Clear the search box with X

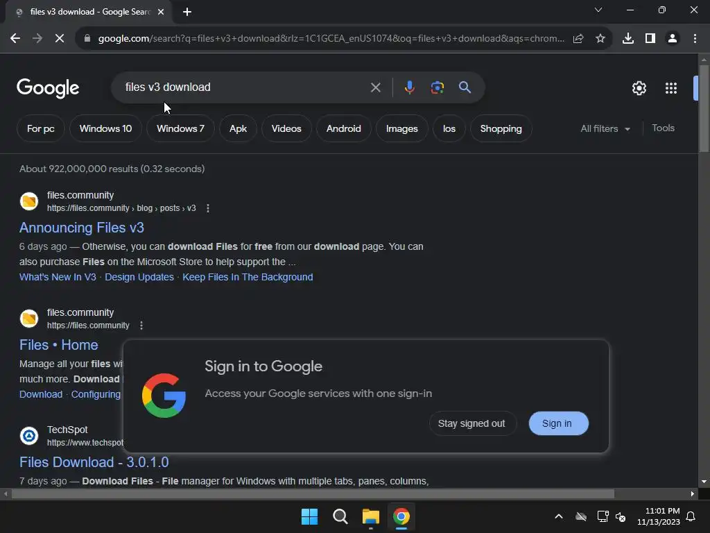point(375,87)
